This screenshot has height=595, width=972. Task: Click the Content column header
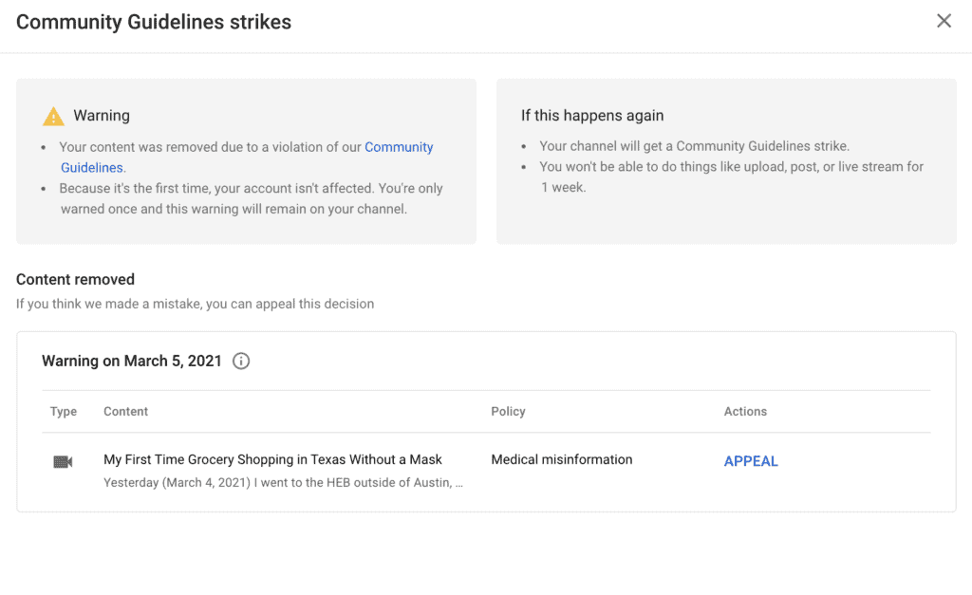125,412
